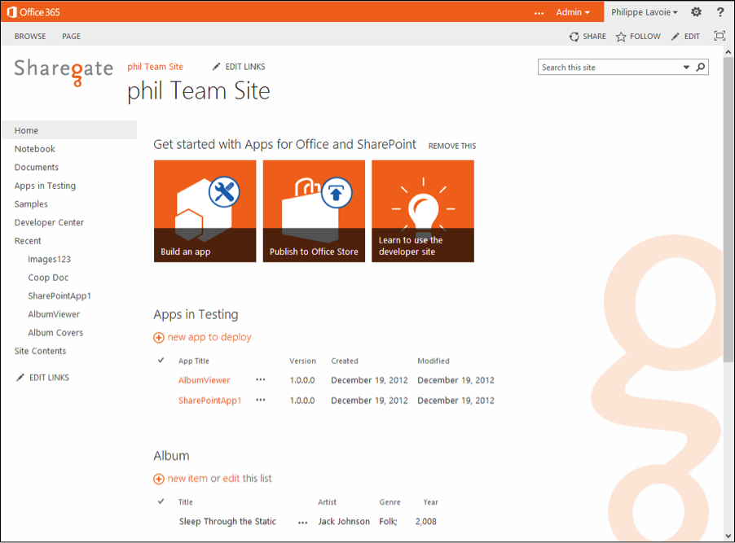Sort by Genre column header
The image size is (735, 543).
point(390,501)
